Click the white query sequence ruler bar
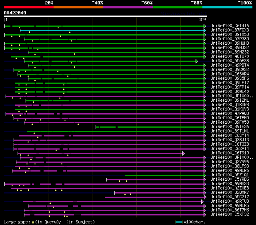This screenshot has width=256, height=225. tap(105, 16)
